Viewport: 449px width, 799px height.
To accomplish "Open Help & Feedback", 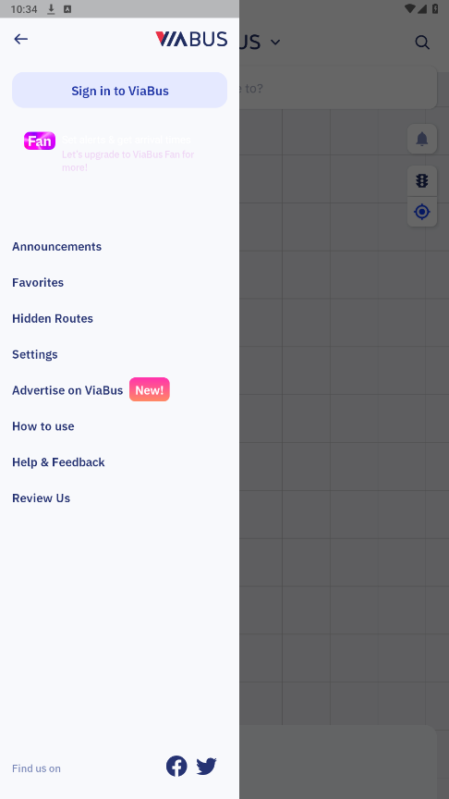I will (x=58, y=462).
